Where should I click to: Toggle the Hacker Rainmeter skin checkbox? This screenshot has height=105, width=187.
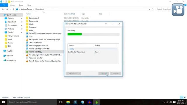click(70, 52)
